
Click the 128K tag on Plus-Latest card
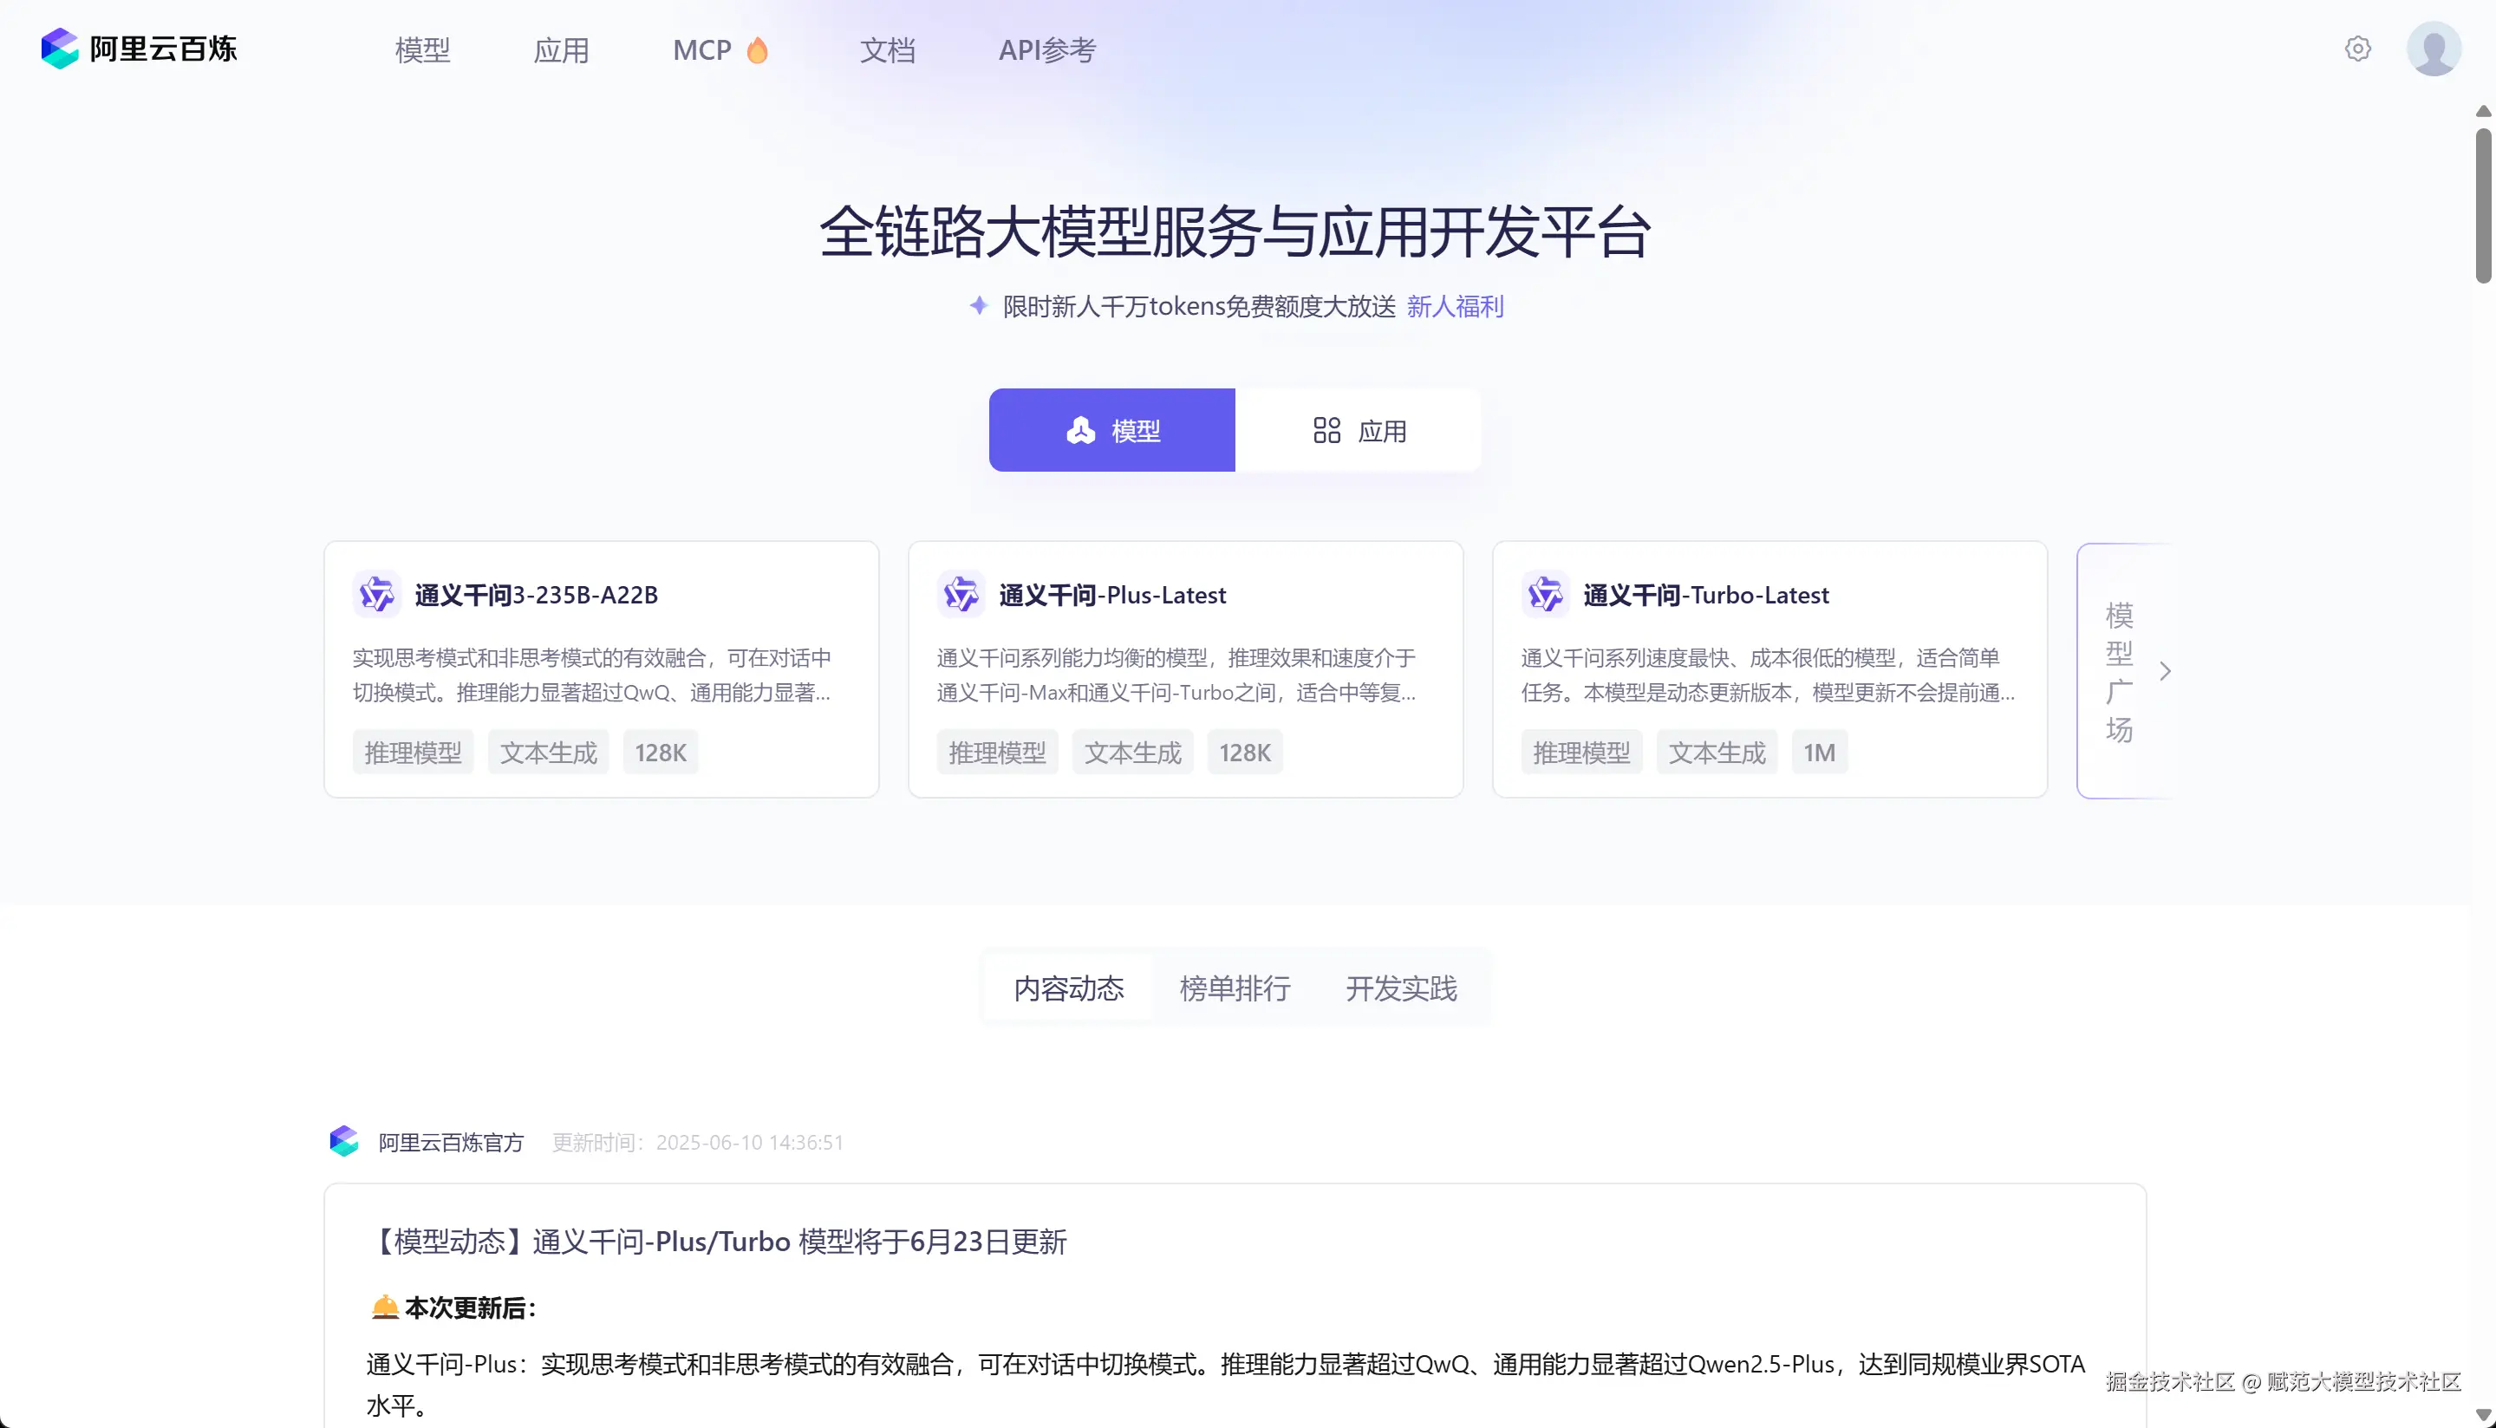click(x=1244, y=753)
